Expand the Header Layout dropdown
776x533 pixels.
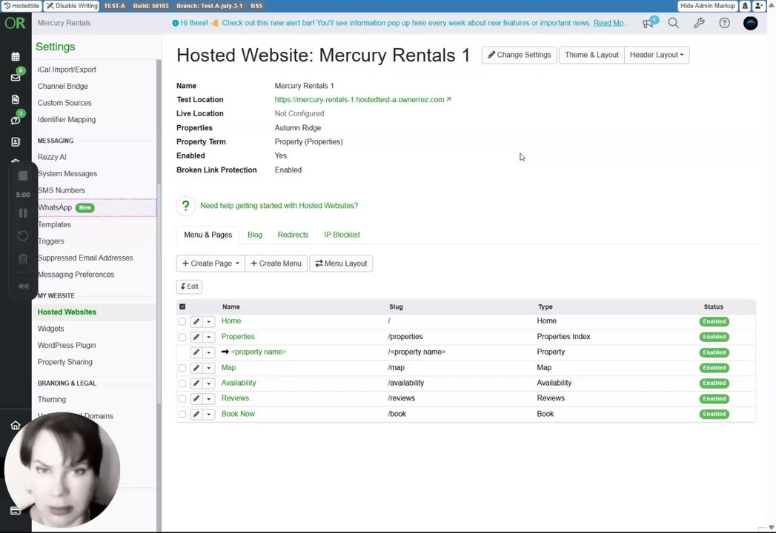pos(656,55)
